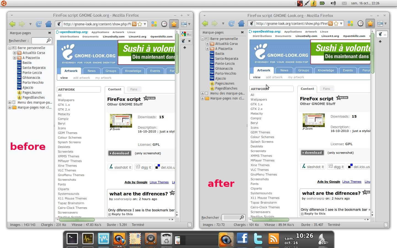This screenshot has width=397, height=248.
Task: Open the News tab in left page
Action: click(92, 71)
